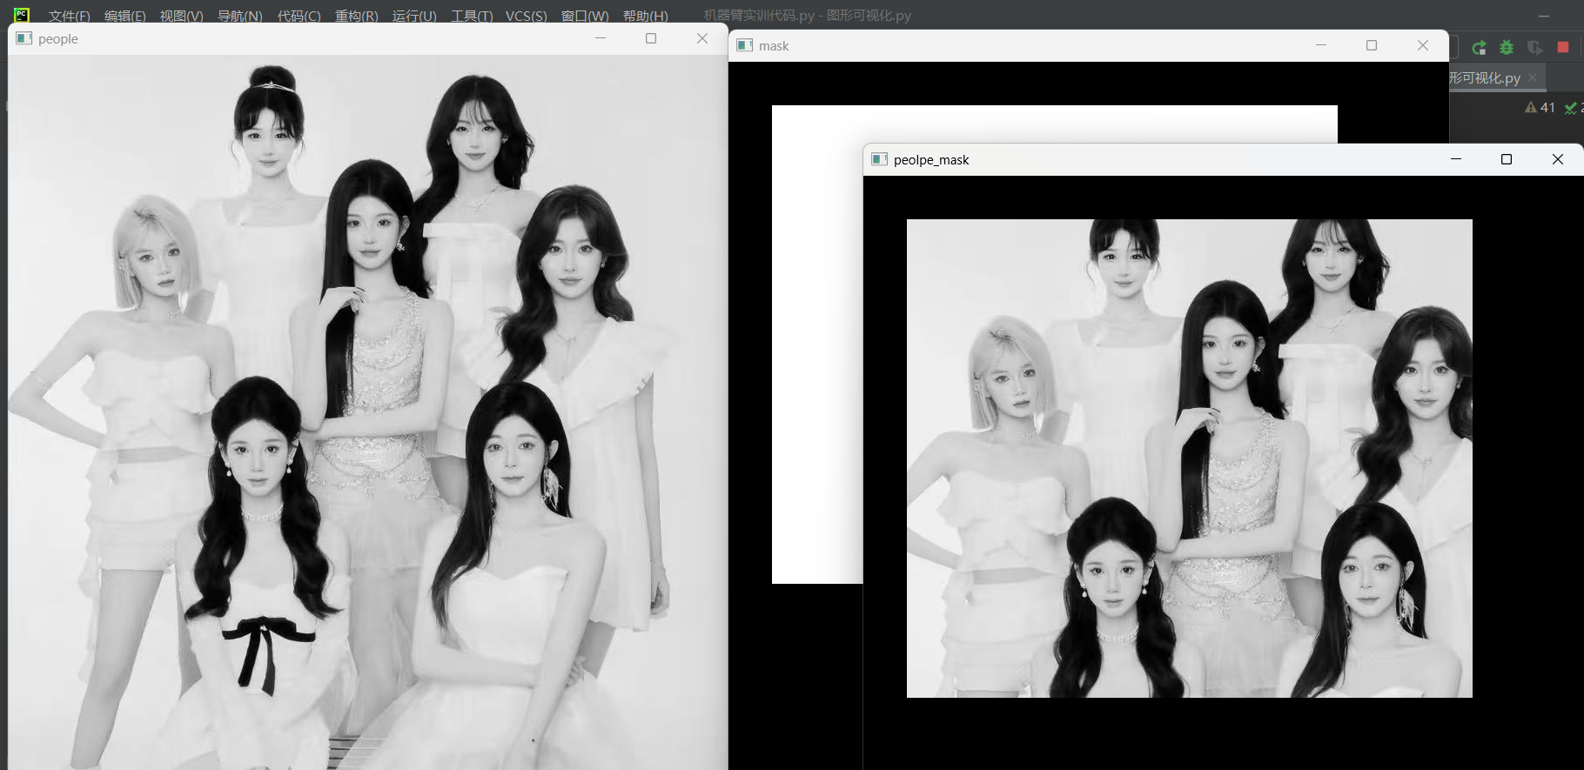
Task: Click the green checkmark inspection icon
Action: point(1570,108)
